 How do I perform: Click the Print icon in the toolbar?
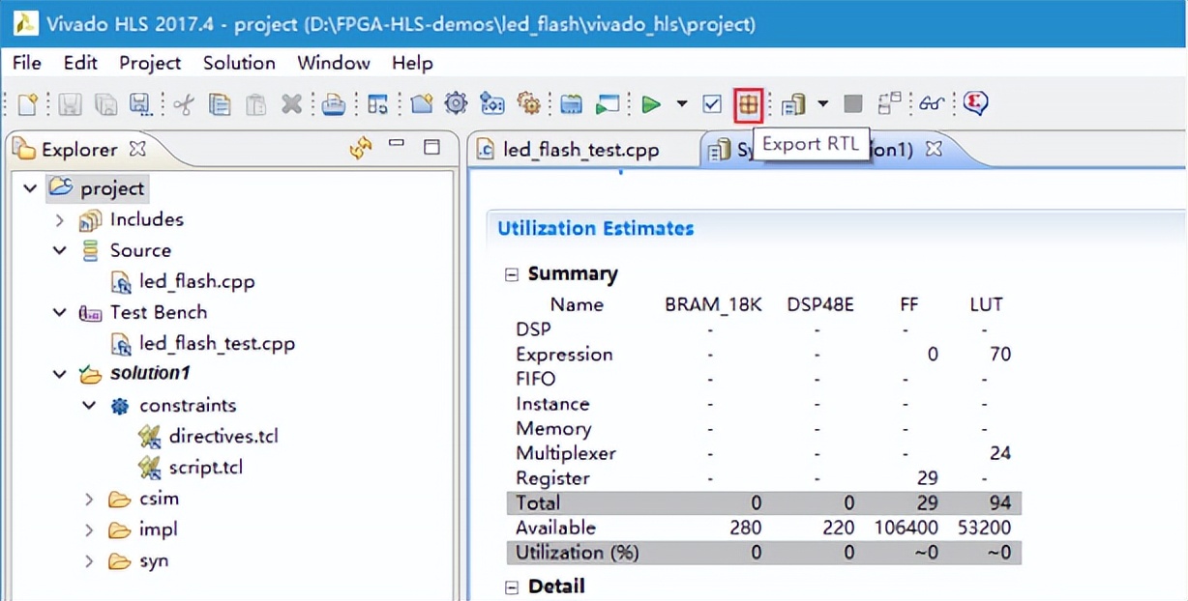(x=334, y=103)
